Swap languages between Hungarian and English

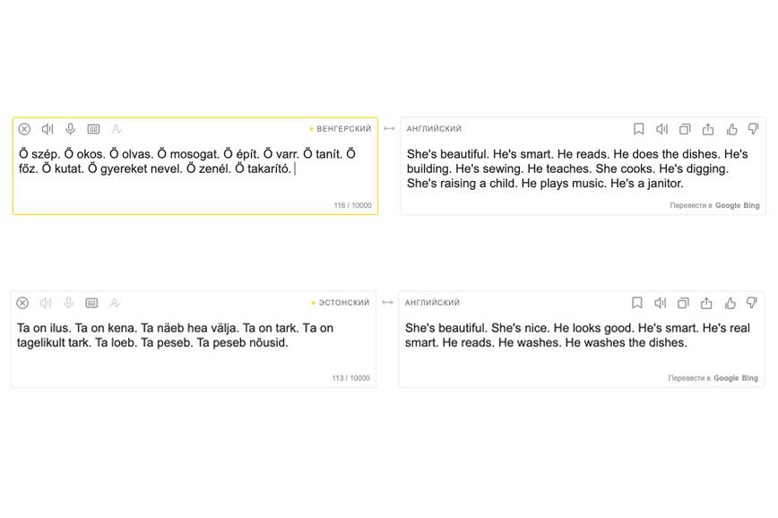click(x=389, y=129)
